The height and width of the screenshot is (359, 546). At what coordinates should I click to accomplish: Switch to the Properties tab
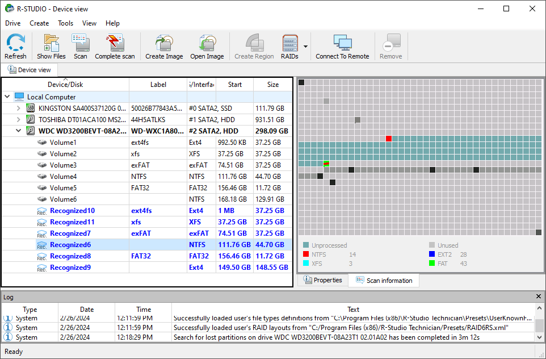pos(323,280)
